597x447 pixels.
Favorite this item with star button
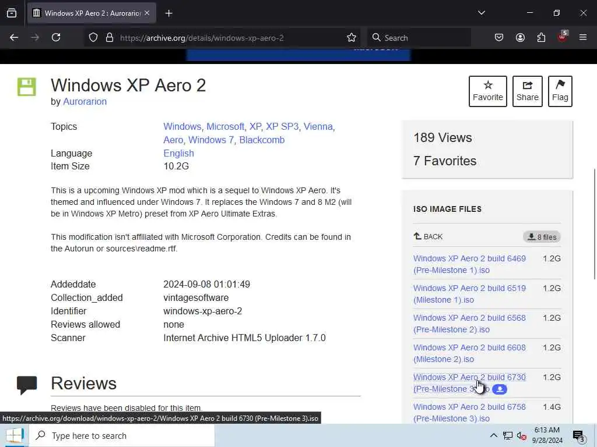coord(488,91)
